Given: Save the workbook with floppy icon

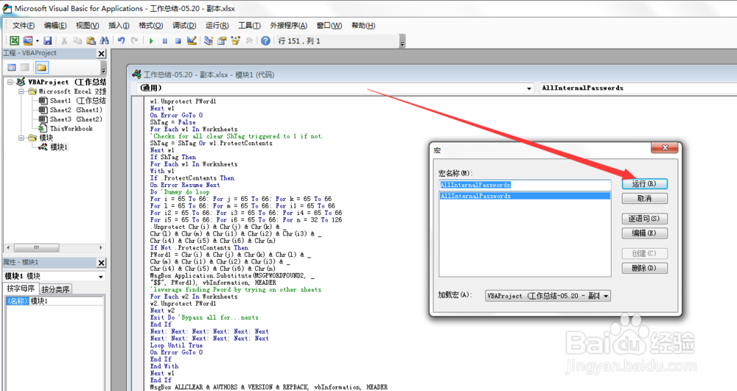Looking at the screenshot, I should coord(47,40).
